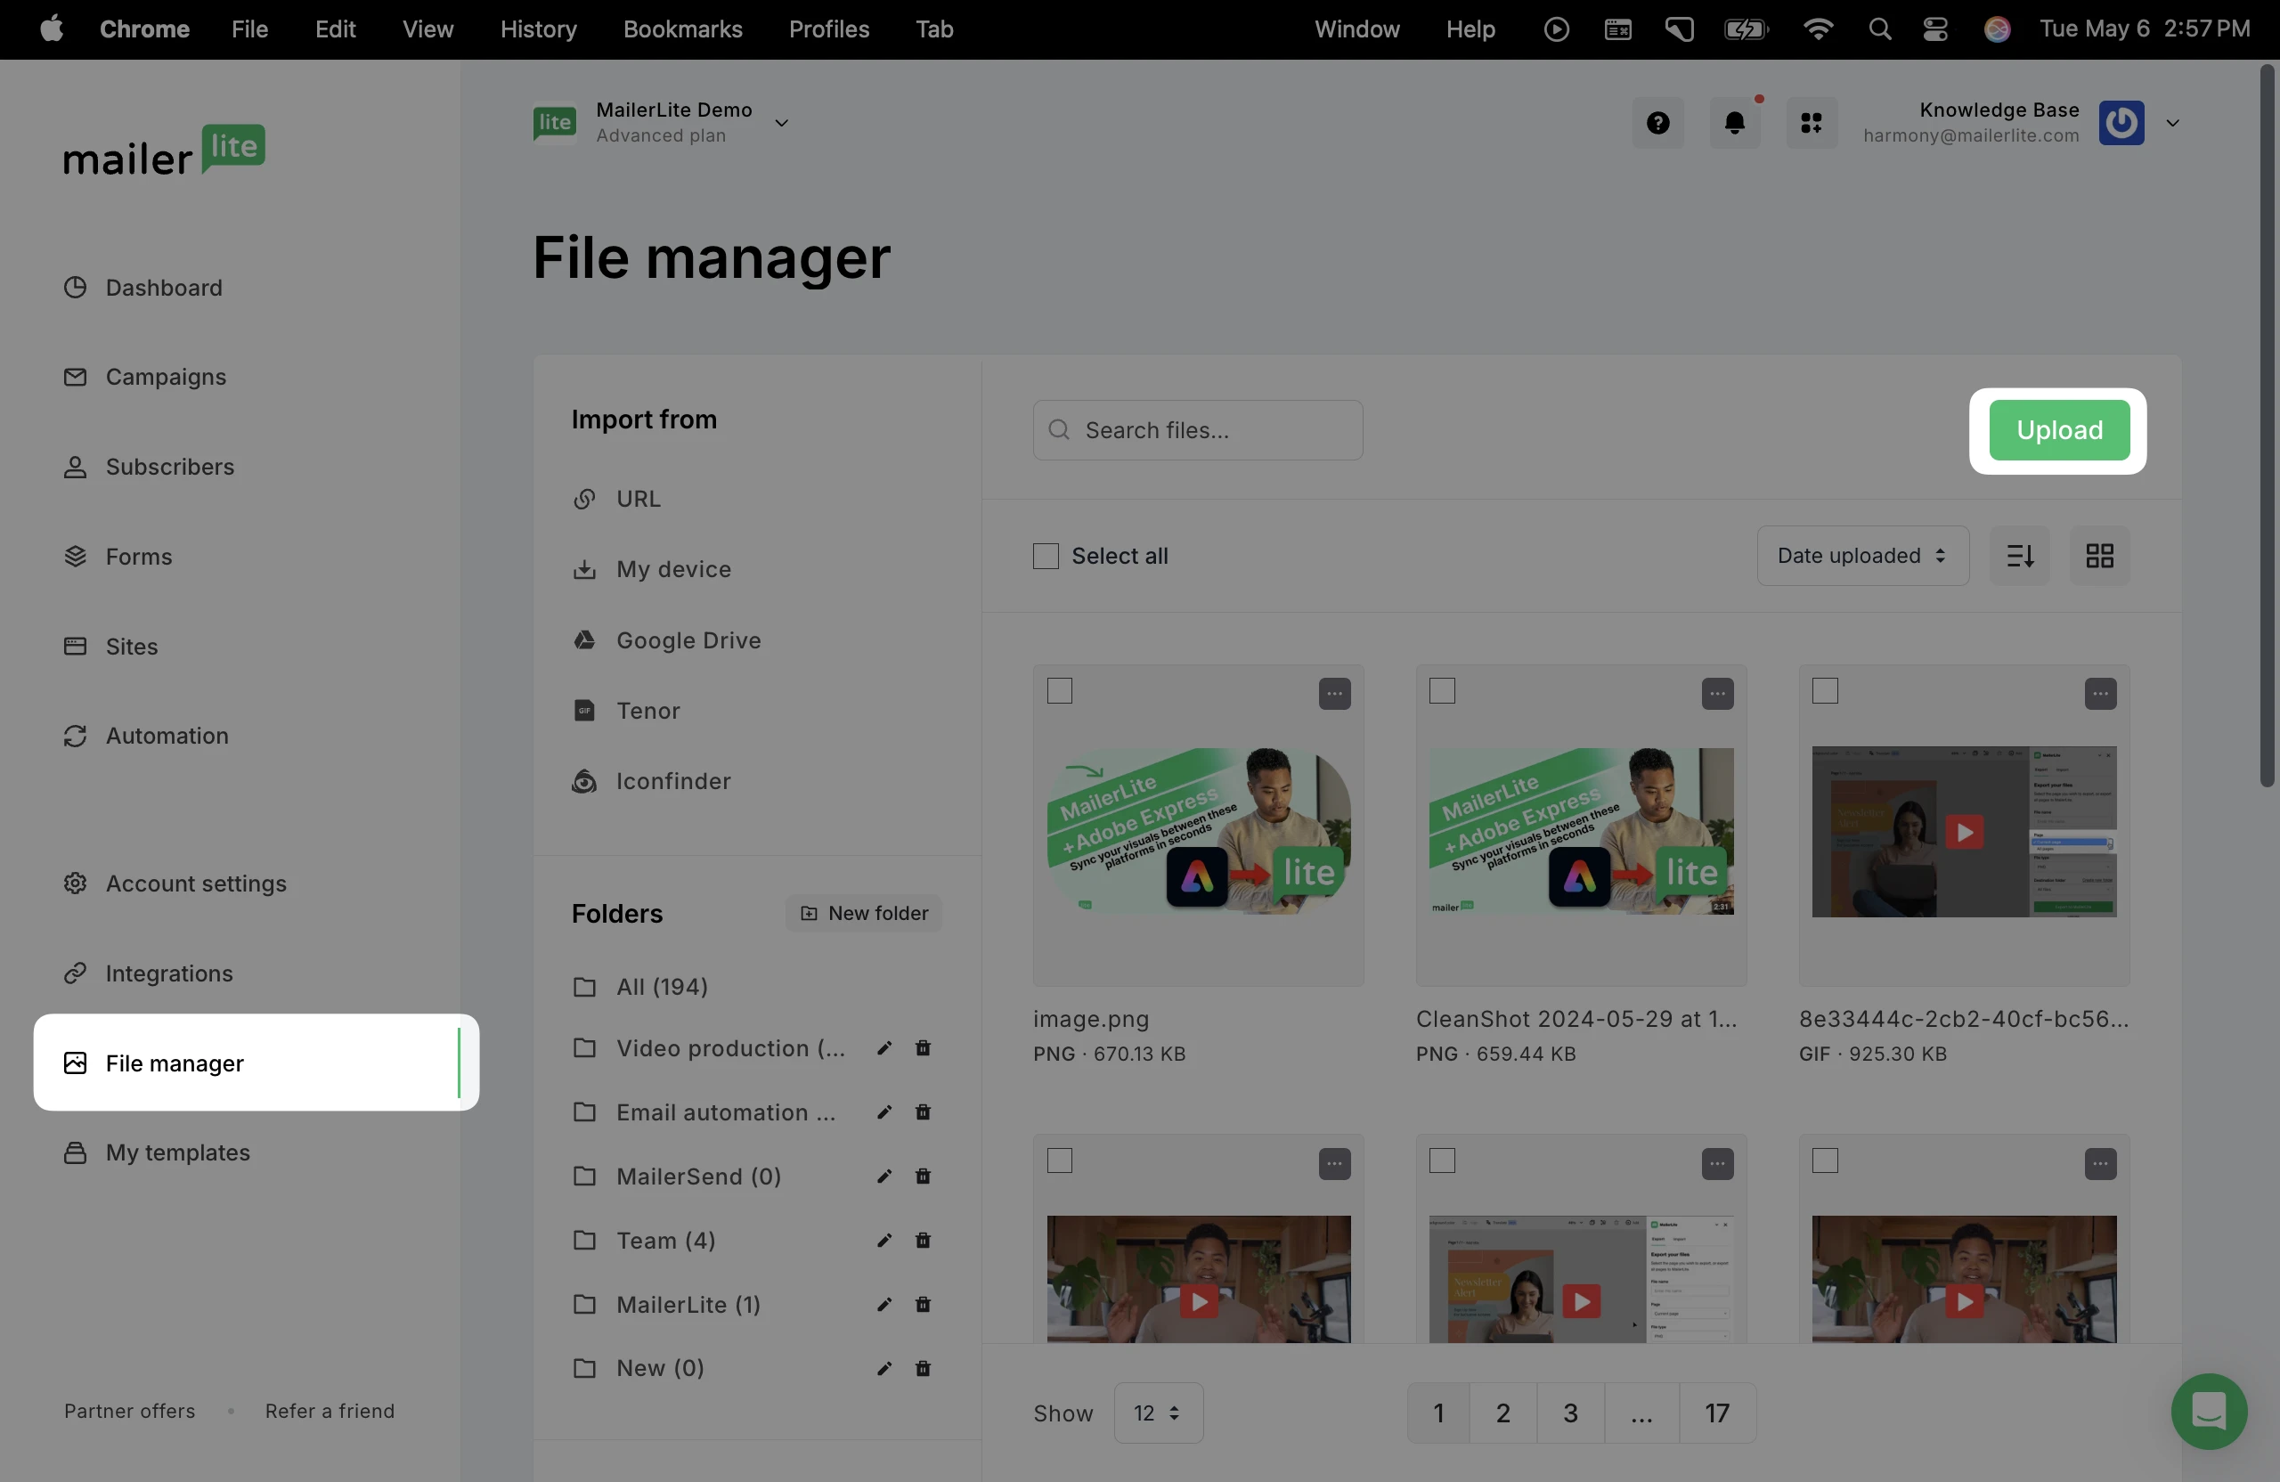2280x1482 pixels.
Task: Open options menu on image.png thumbnail
Action: coord(1333,694)
